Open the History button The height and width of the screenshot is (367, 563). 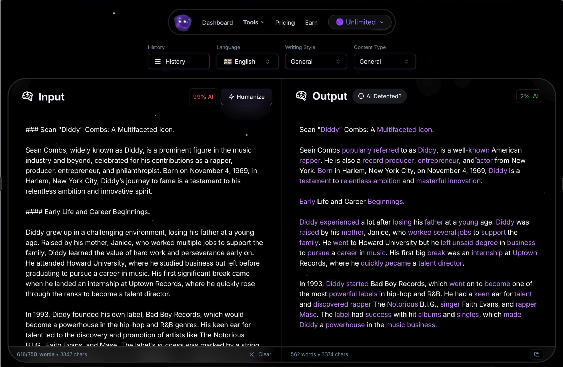[x=179, y=62]
